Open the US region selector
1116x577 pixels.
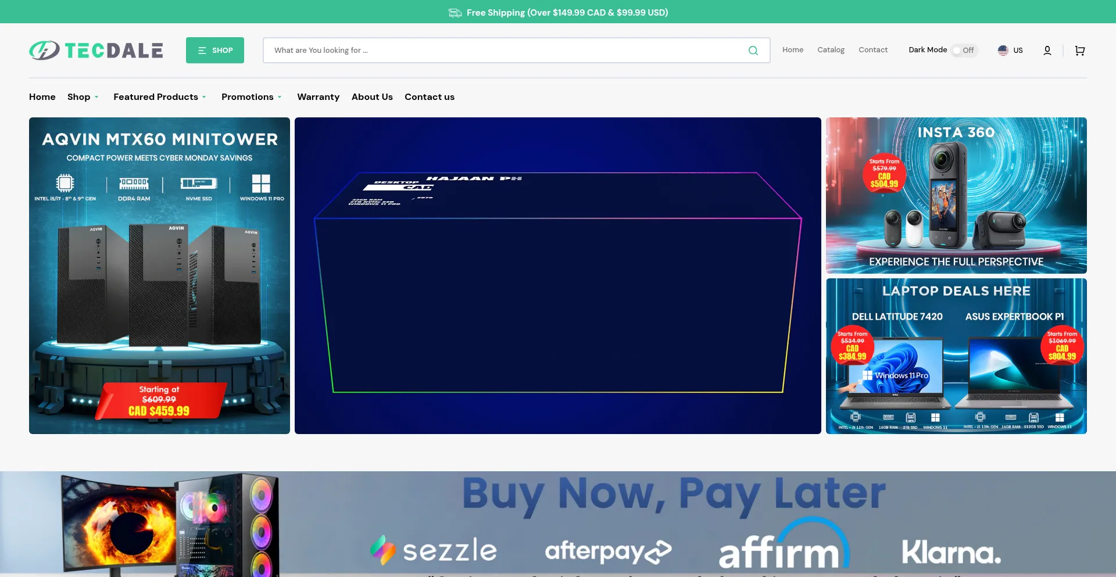coord(1010,51)
